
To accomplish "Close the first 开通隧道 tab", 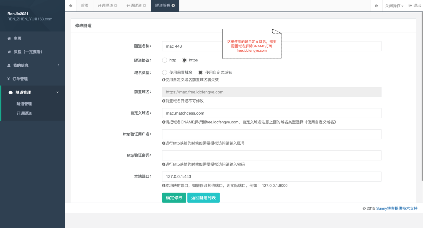I will coord(116,6).
